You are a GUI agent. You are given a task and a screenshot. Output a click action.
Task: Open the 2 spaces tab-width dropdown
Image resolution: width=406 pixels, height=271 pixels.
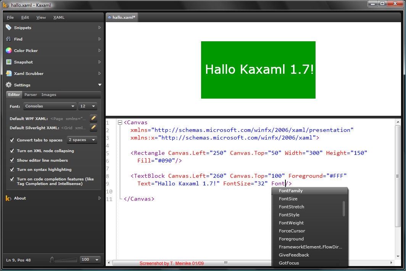(x=82, y=140)
